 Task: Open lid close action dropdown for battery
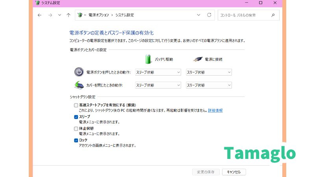pos(158,85)
